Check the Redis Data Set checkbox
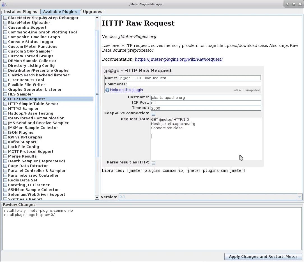Screen dimensions: 304x262 (x=5, y=180)
